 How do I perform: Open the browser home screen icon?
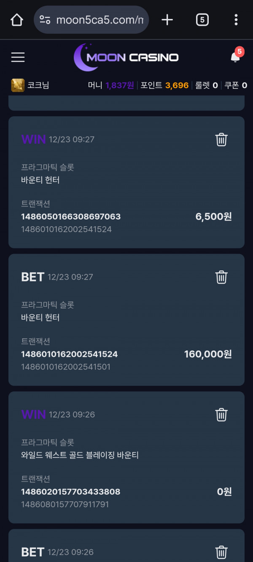click(16, 19)
